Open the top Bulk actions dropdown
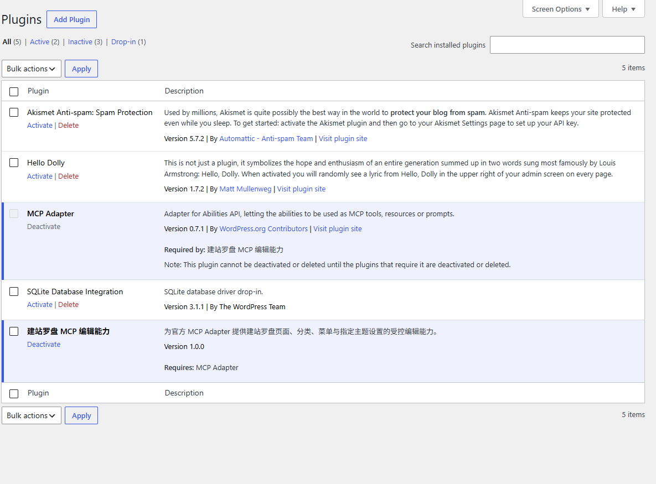The image size is (656, 484). (x=32, y=69)
